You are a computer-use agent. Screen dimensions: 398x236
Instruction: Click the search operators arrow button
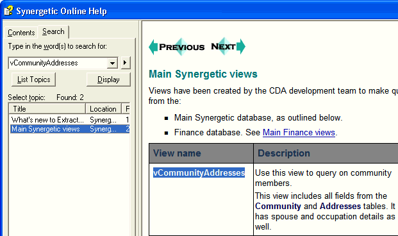pyautogui.click(x=125, y=63)
